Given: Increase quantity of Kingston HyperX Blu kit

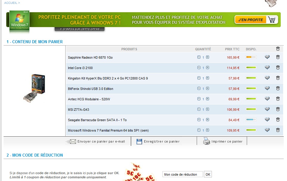Looking at the screenshot, I should pos(207,78).
